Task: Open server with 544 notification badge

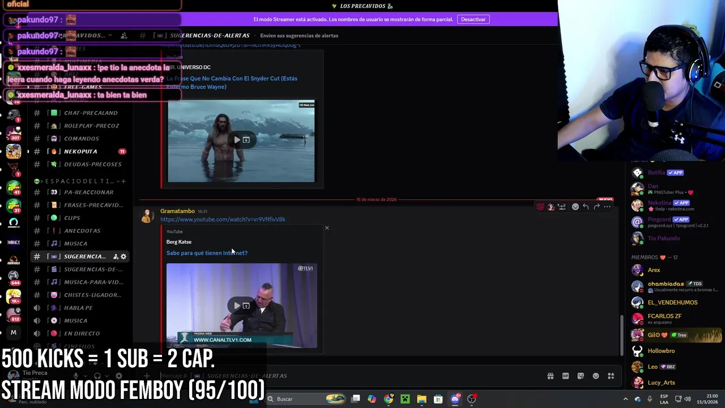Action: [x=14, y=277]
